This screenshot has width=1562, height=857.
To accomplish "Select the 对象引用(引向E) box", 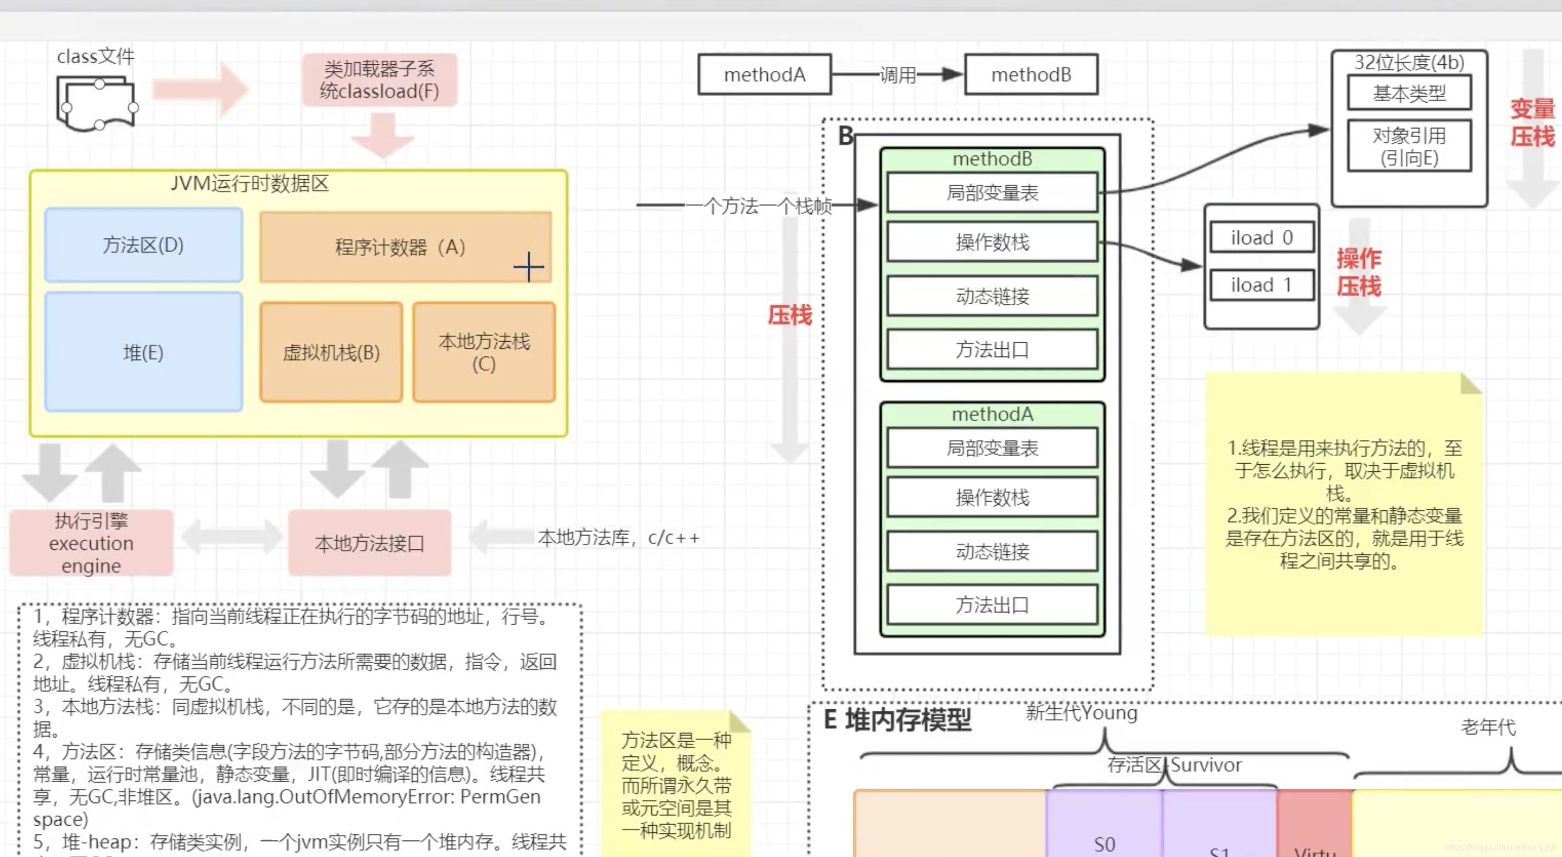I will click(x=1409, y=147).
